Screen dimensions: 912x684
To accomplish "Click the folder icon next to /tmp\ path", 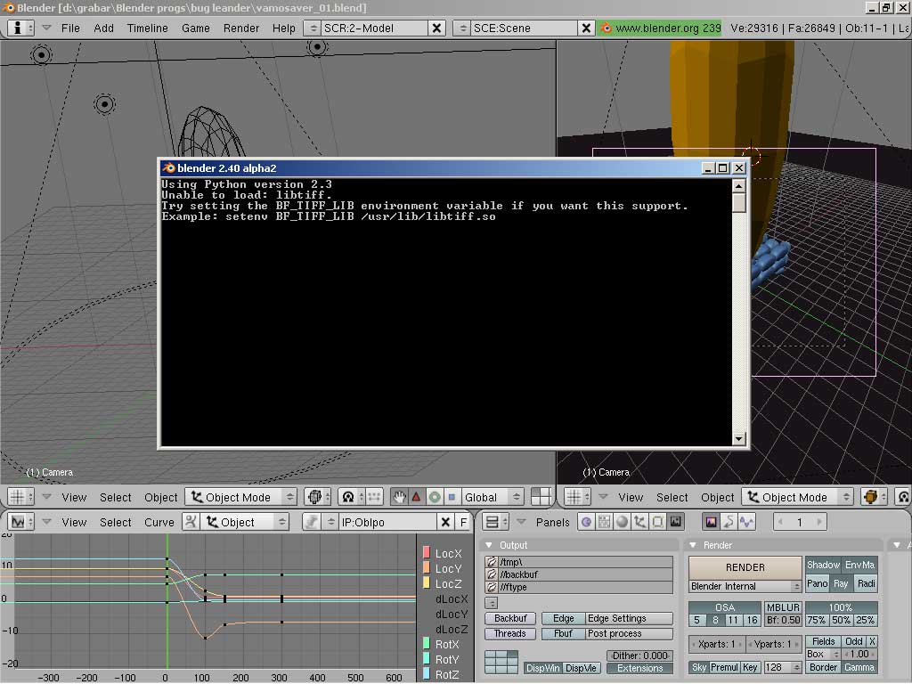I will pyautogui.click(x=492, y=562).
